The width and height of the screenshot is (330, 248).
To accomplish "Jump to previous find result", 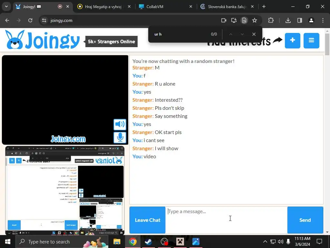I will (231, 34).
